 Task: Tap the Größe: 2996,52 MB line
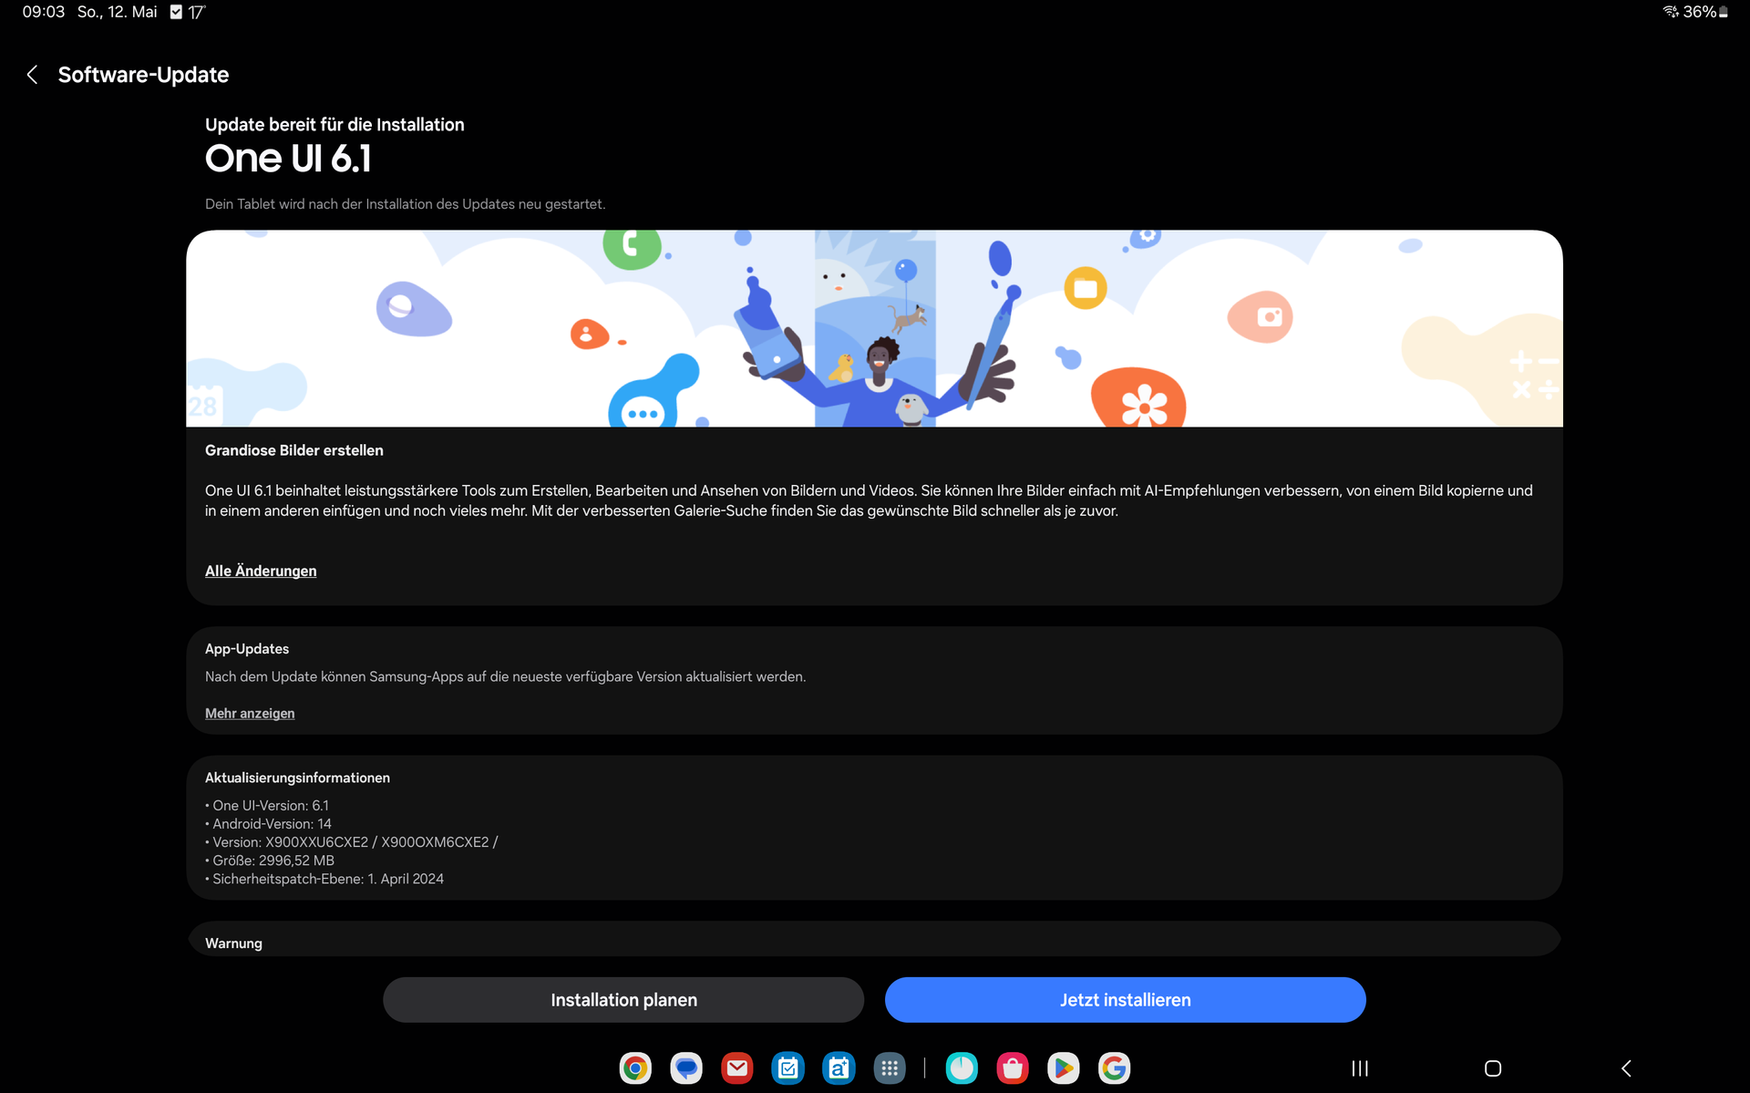pyautogui.click(x=270, y=860)
